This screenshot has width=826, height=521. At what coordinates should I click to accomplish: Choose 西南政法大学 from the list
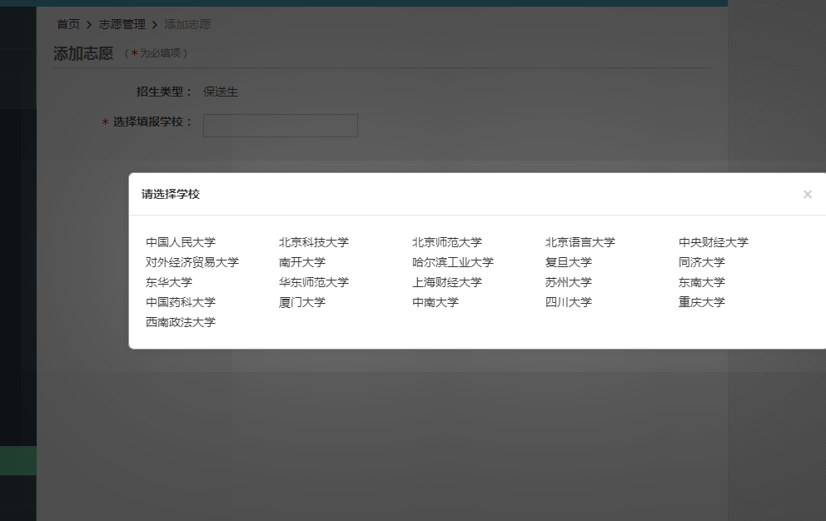click(x=181, y=322)
